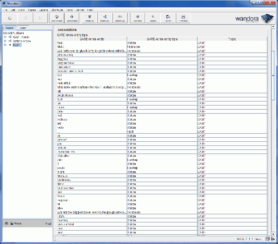The width and height of the screenshot is (278, 244).
Task: Click the Save project toolbar icon
Action: pyautogui.click(x=72, y=18)
